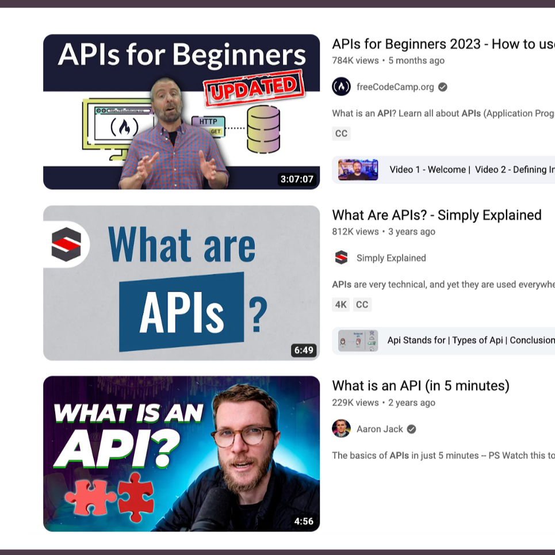Click the freeCodeCamp.org channel avatar icon
Screen dimensions: 555x555
(341, 86)
